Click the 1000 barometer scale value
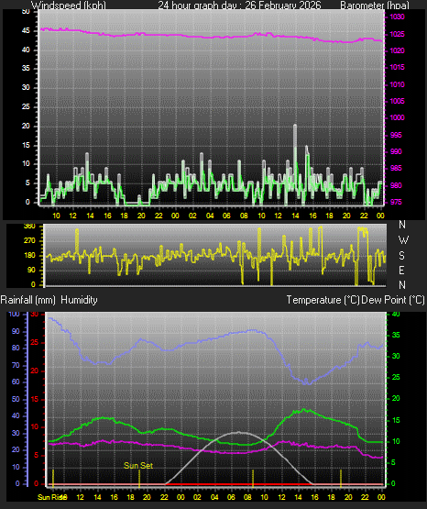 coord(397,117)
